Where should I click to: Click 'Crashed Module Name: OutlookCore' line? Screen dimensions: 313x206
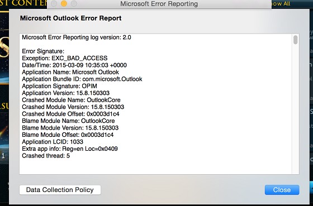coord(72,100)
